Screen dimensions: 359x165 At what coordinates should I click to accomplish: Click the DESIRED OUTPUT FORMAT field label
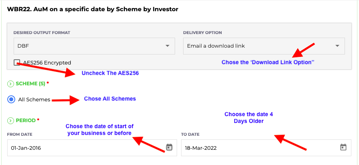(x=42, y=32)
